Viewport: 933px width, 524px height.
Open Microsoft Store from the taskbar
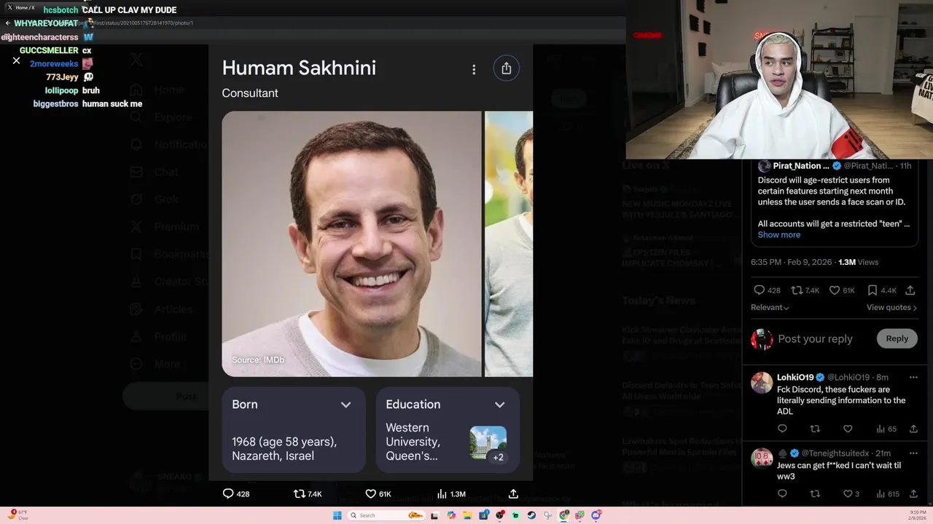[x=484, y=515]
